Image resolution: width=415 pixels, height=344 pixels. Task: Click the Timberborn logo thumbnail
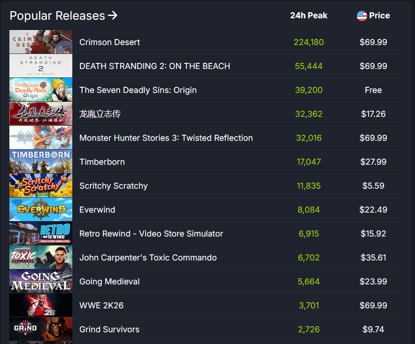pos(41,162)
